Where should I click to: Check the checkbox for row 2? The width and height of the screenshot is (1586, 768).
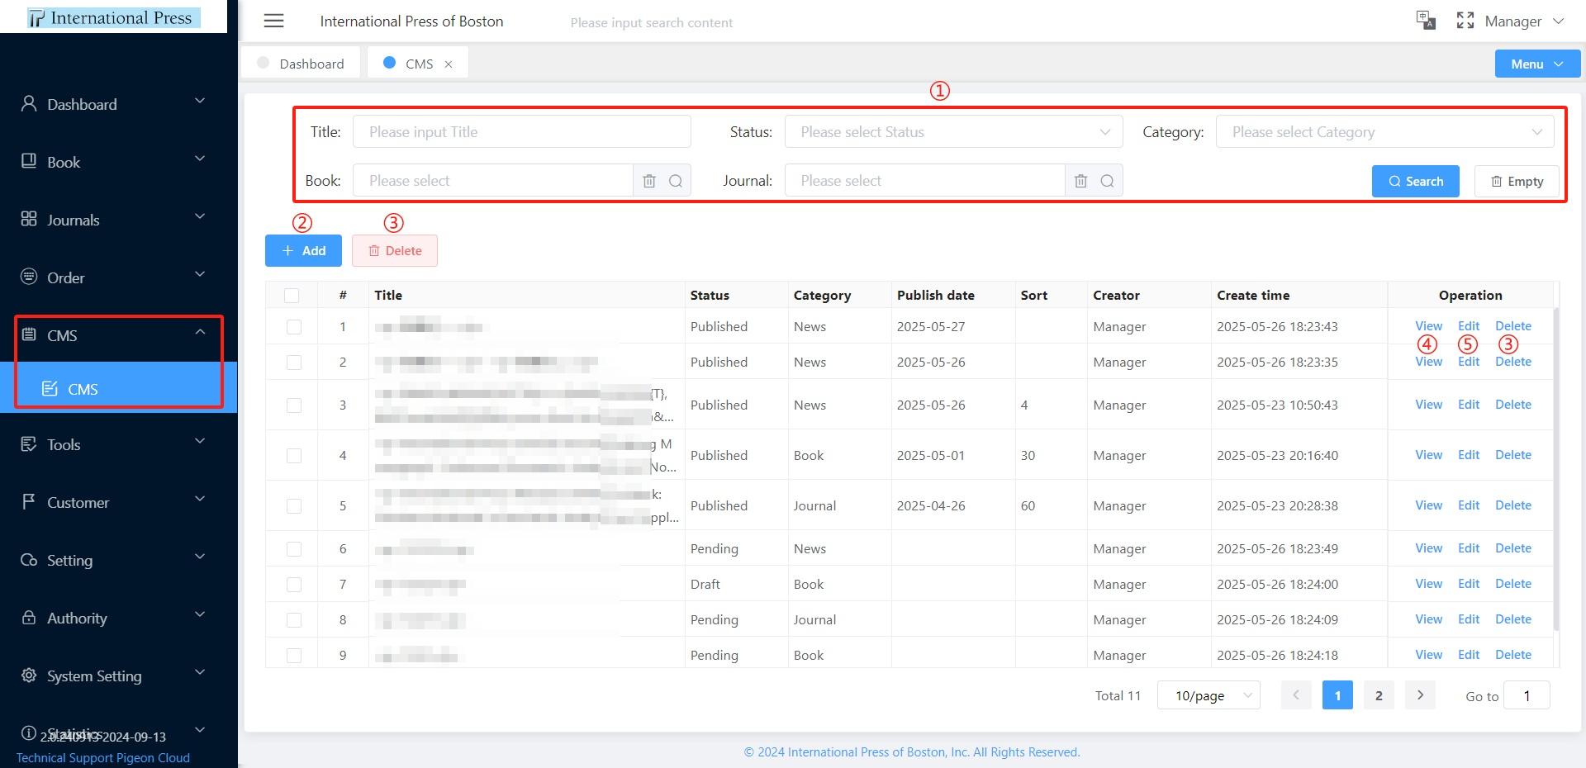[294, 363]
